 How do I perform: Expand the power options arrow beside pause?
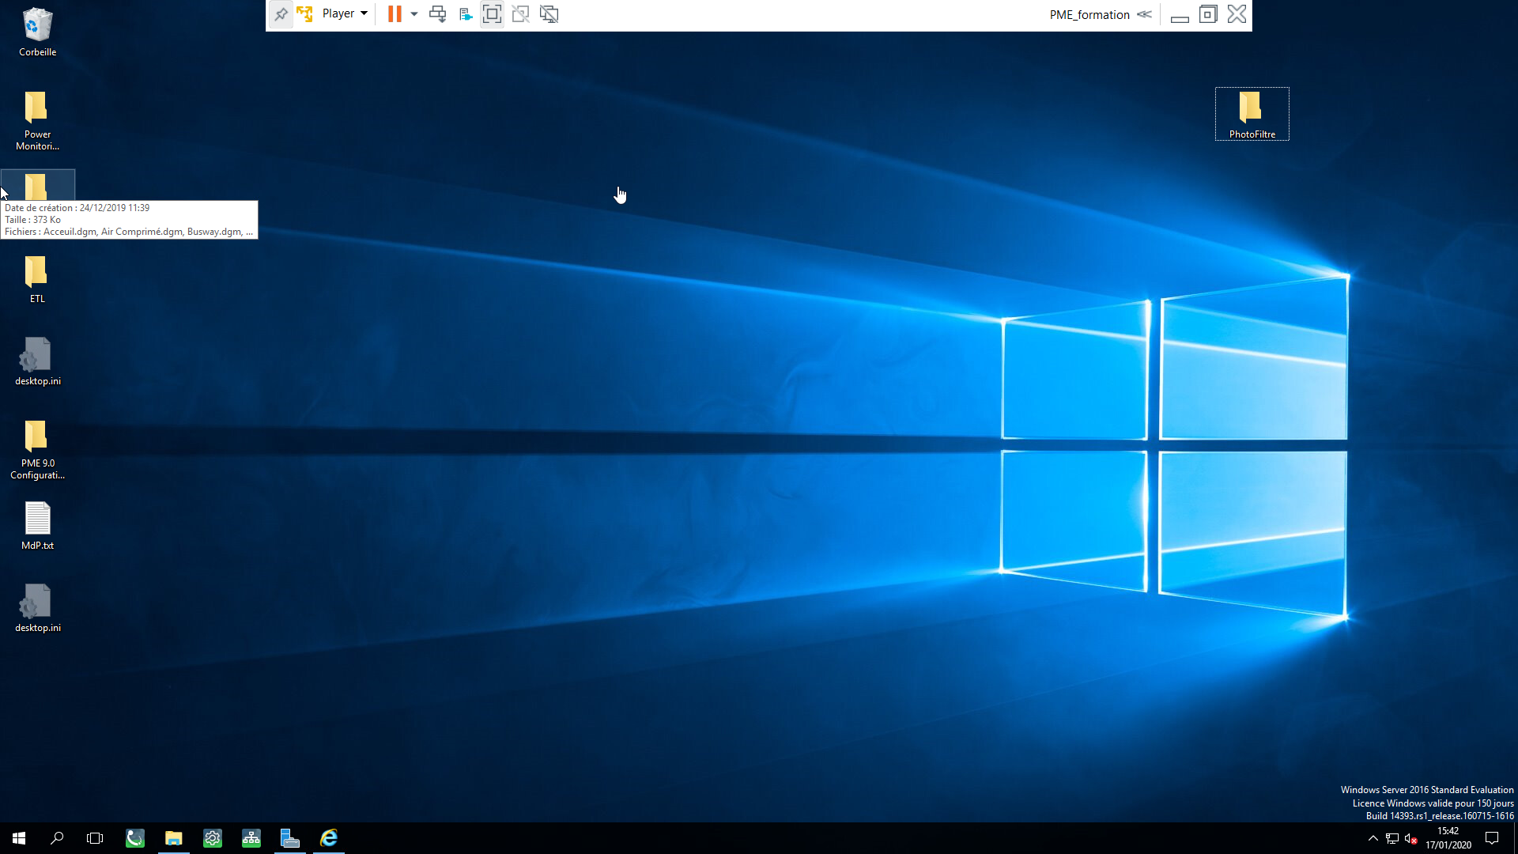[414, 14]
